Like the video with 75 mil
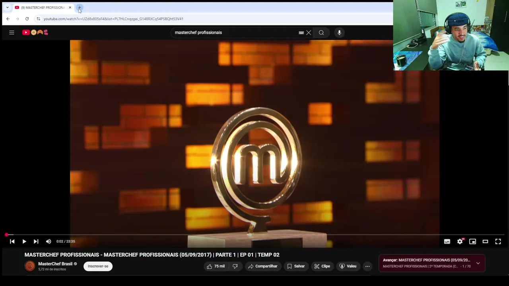The height and width of the screenshot is (286, 509). (x=216, y=266)
